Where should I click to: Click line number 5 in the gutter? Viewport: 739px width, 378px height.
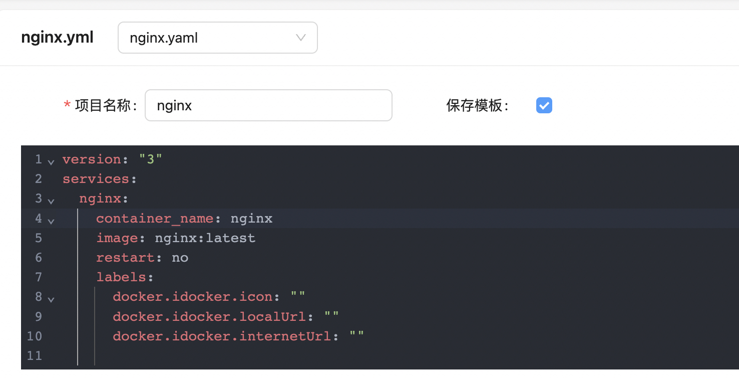point(39,238)
